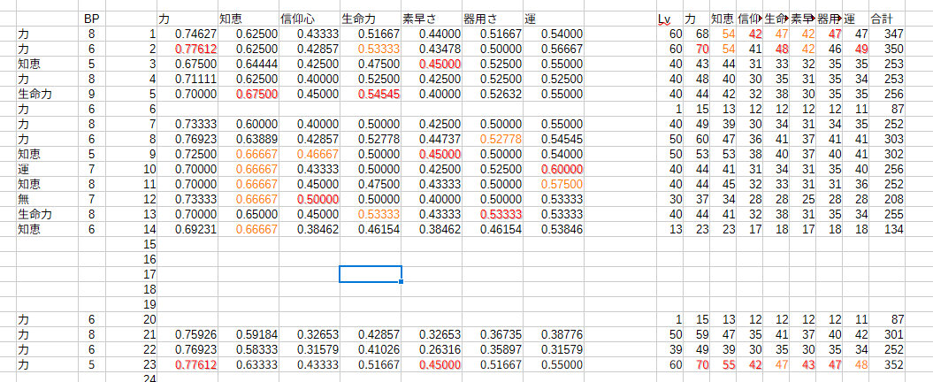Select the 0.38776 cell
933x382 pixels.
pos(554,334)
